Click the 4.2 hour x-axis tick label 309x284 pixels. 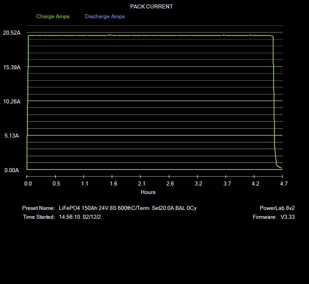(x=255, y=184)
